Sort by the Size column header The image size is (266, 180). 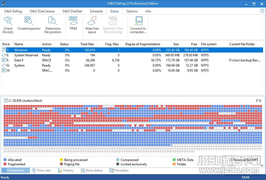pyautogui.click(x=172, y=44)
